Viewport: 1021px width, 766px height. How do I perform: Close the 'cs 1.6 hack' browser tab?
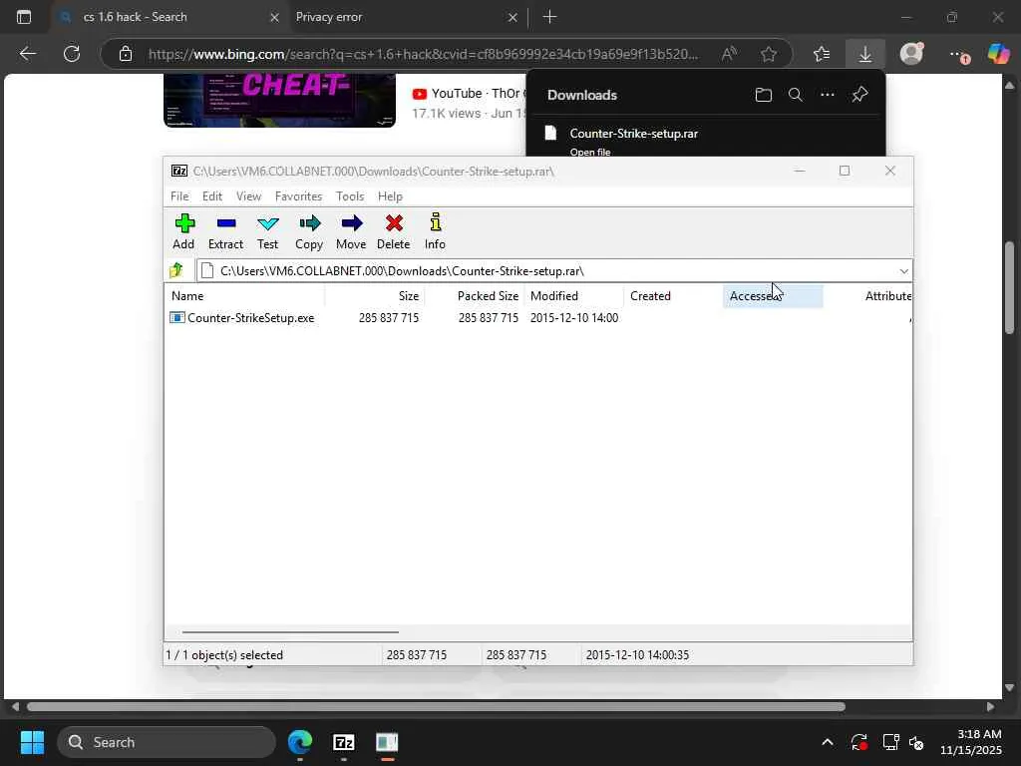(274, 18)
